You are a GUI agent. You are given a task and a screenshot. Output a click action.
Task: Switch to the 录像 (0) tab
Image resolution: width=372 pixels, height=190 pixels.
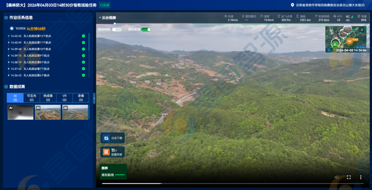click(x=81, y=98)
